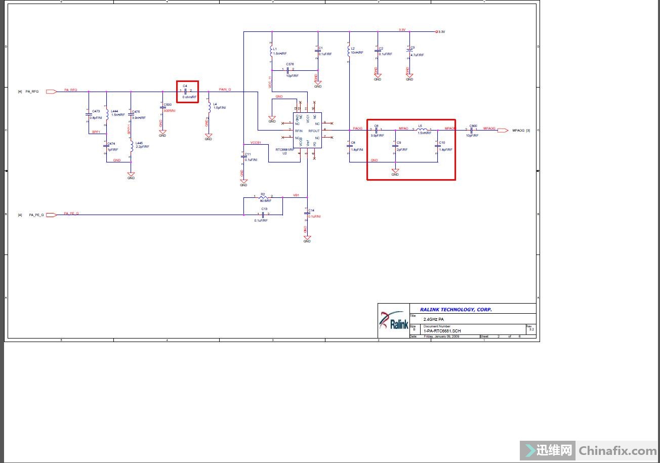The image size is (660, 463).
Task: Select capacitor C6 3.9pF/RF
Action: click(x=377, y=130)
